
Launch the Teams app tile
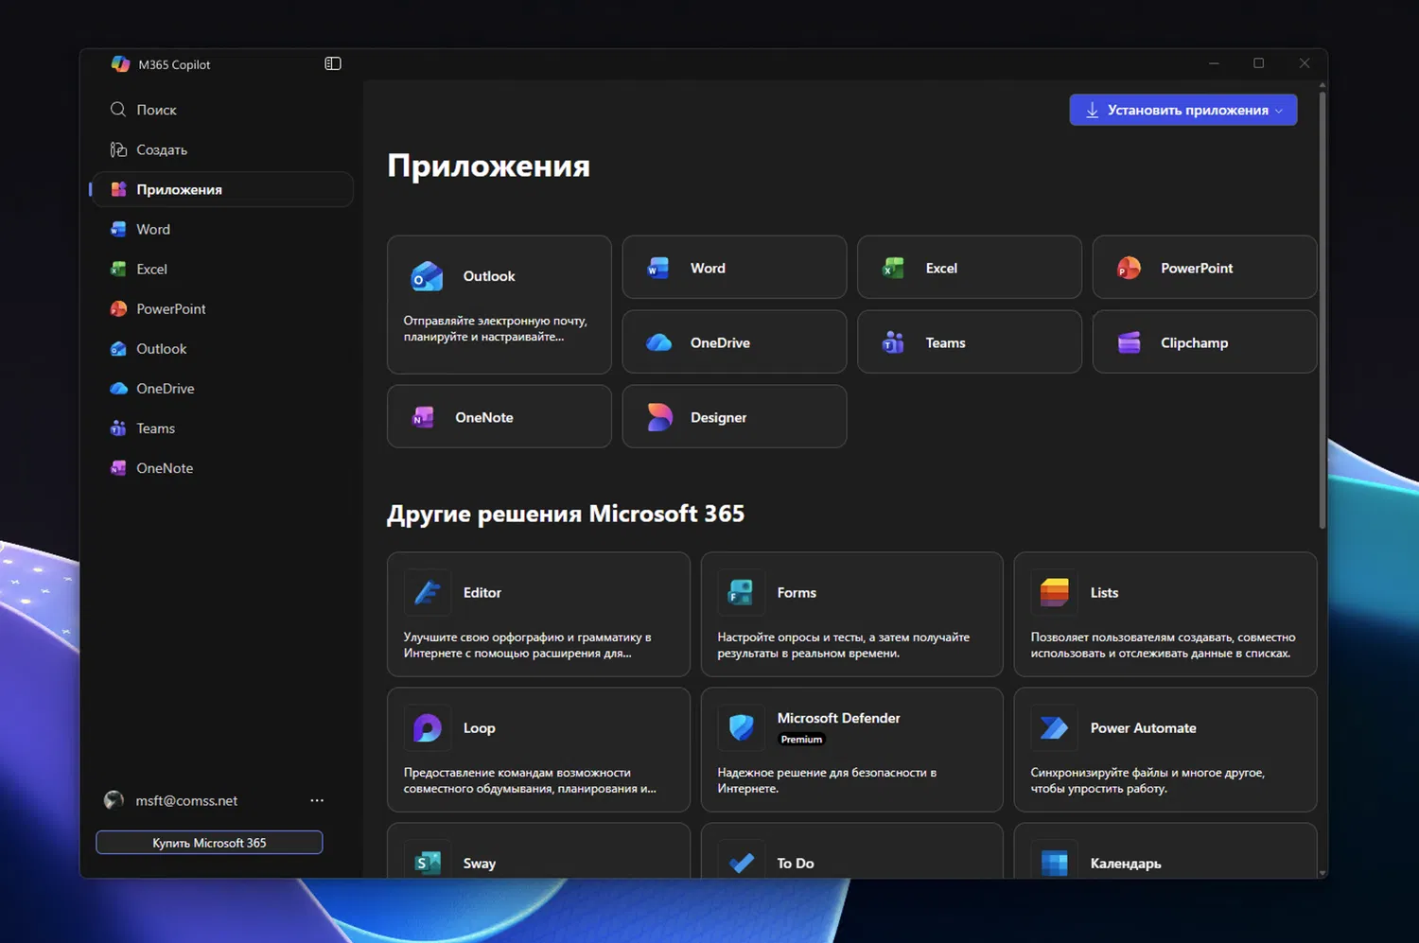[970, 342]
